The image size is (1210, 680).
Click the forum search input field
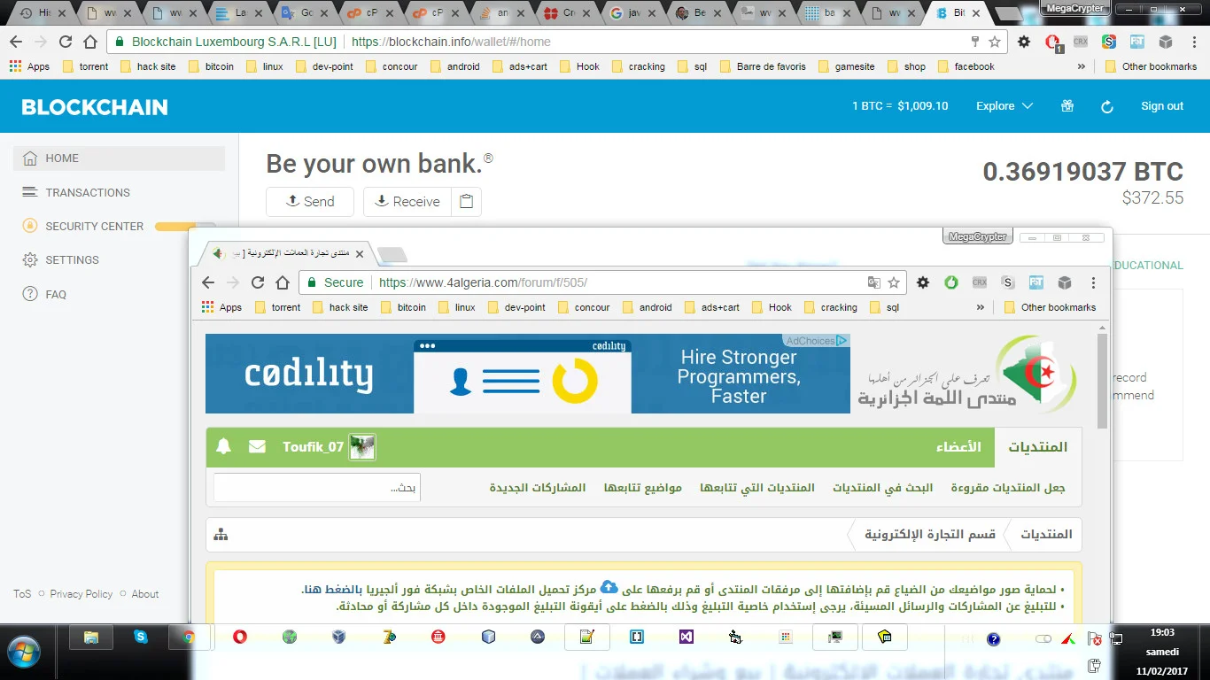coord(316,488)
